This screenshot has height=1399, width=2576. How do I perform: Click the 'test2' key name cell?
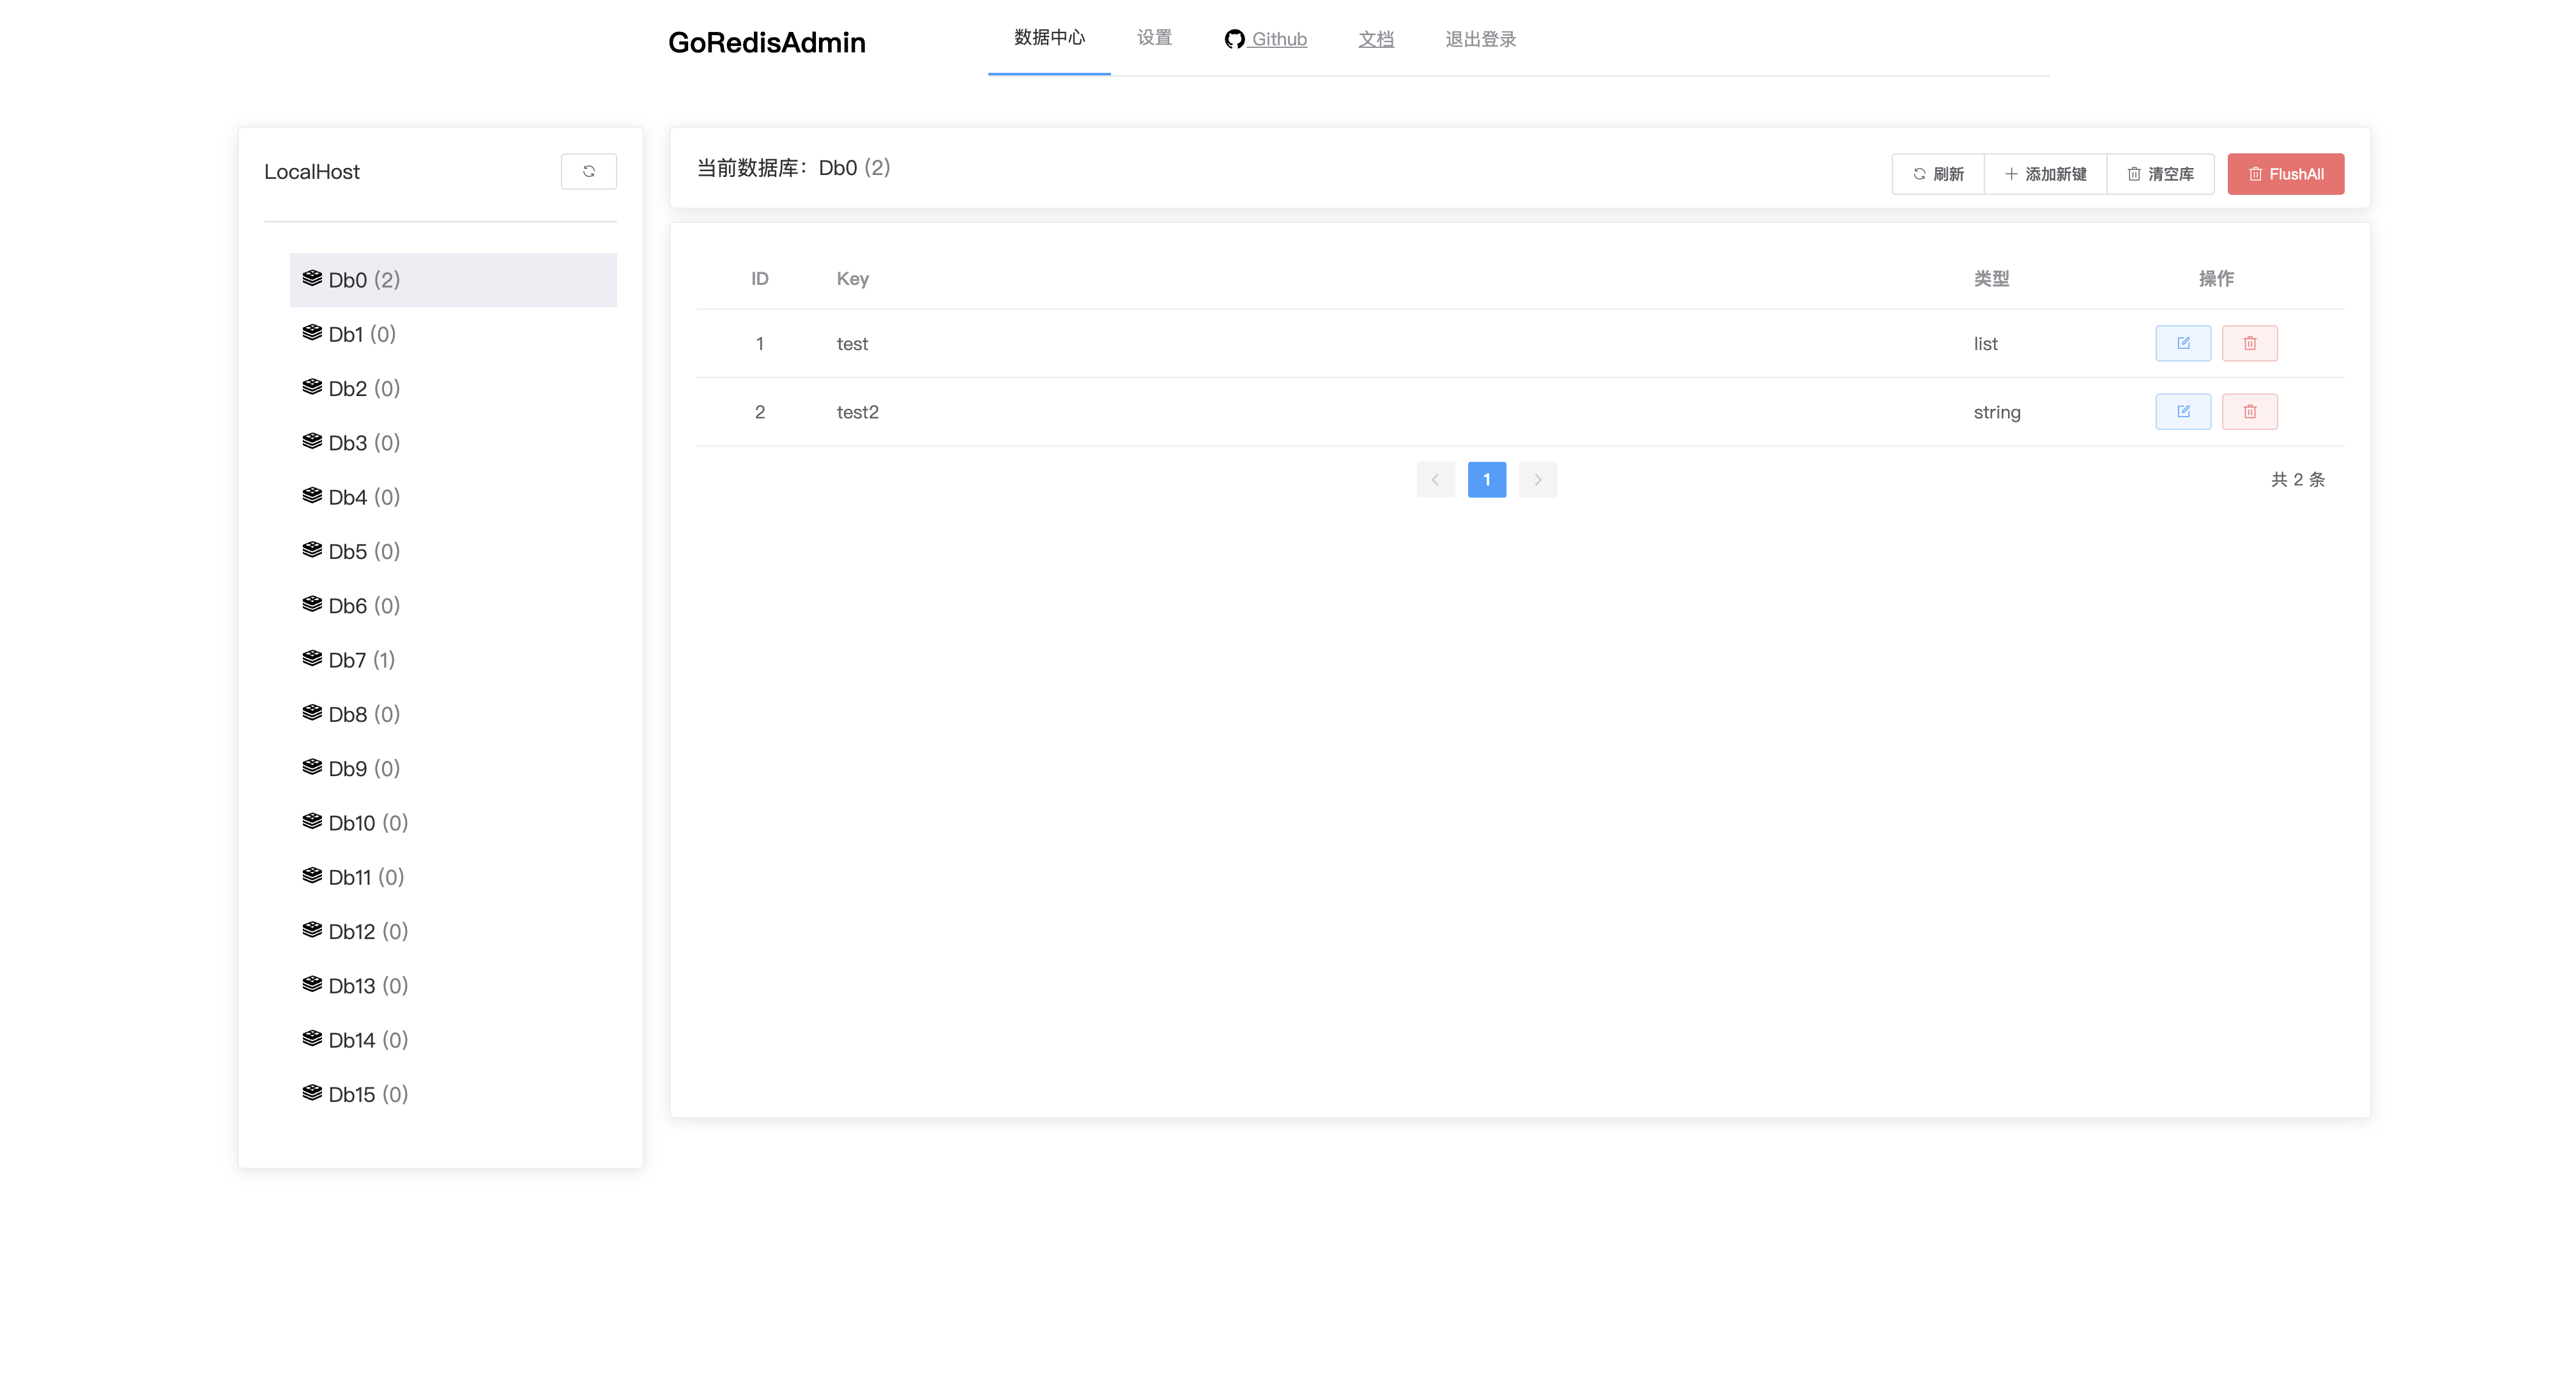[x=857, y=412]
